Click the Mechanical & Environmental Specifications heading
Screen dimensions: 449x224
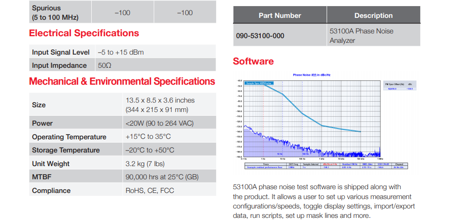pyautogui.click(x=122, y=81)
